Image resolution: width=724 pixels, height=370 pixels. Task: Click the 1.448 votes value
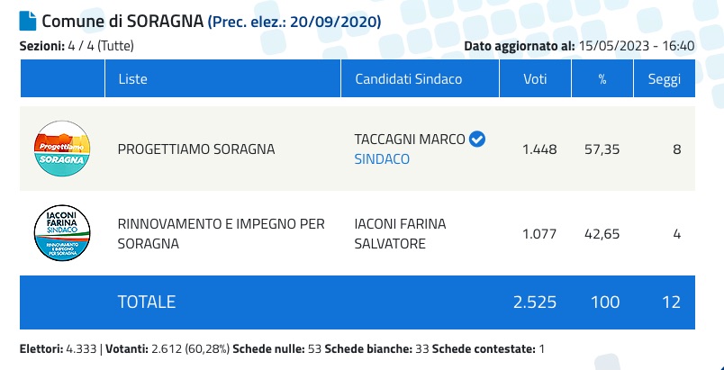point(539,149)
